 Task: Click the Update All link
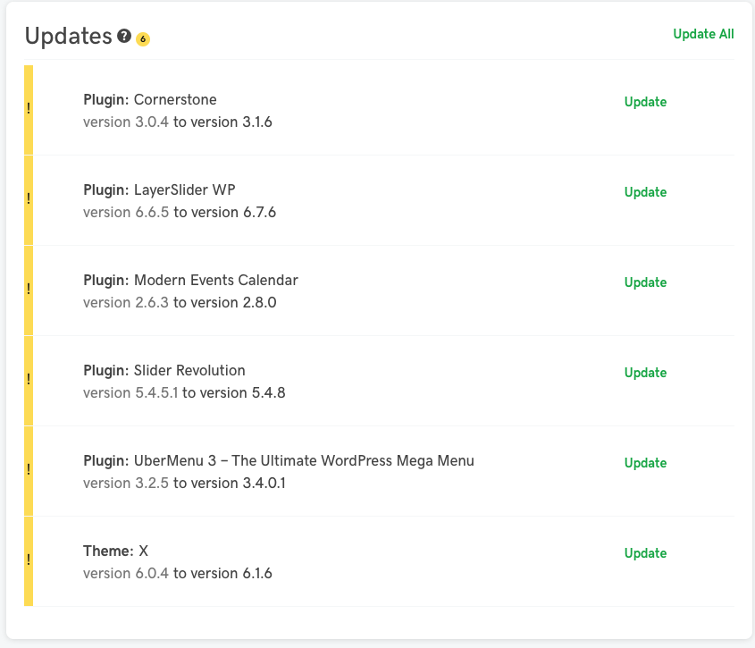pyautogui.click(x=703, y=34)
